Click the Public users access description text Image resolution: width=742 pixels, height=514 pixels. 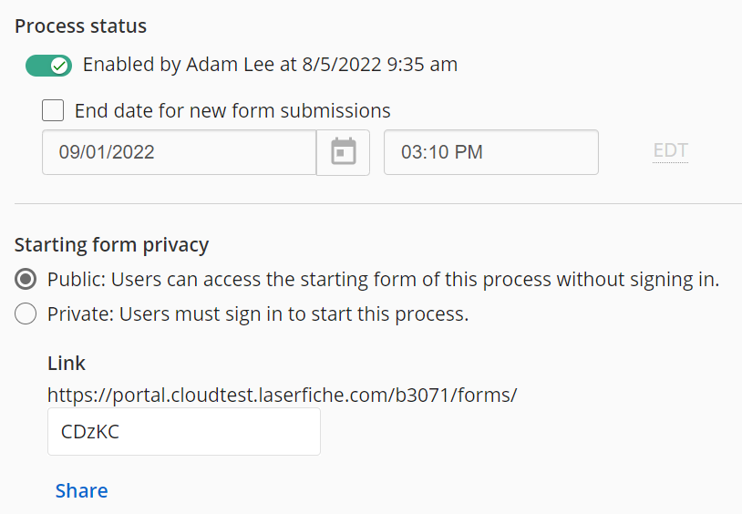pos(383,280)
